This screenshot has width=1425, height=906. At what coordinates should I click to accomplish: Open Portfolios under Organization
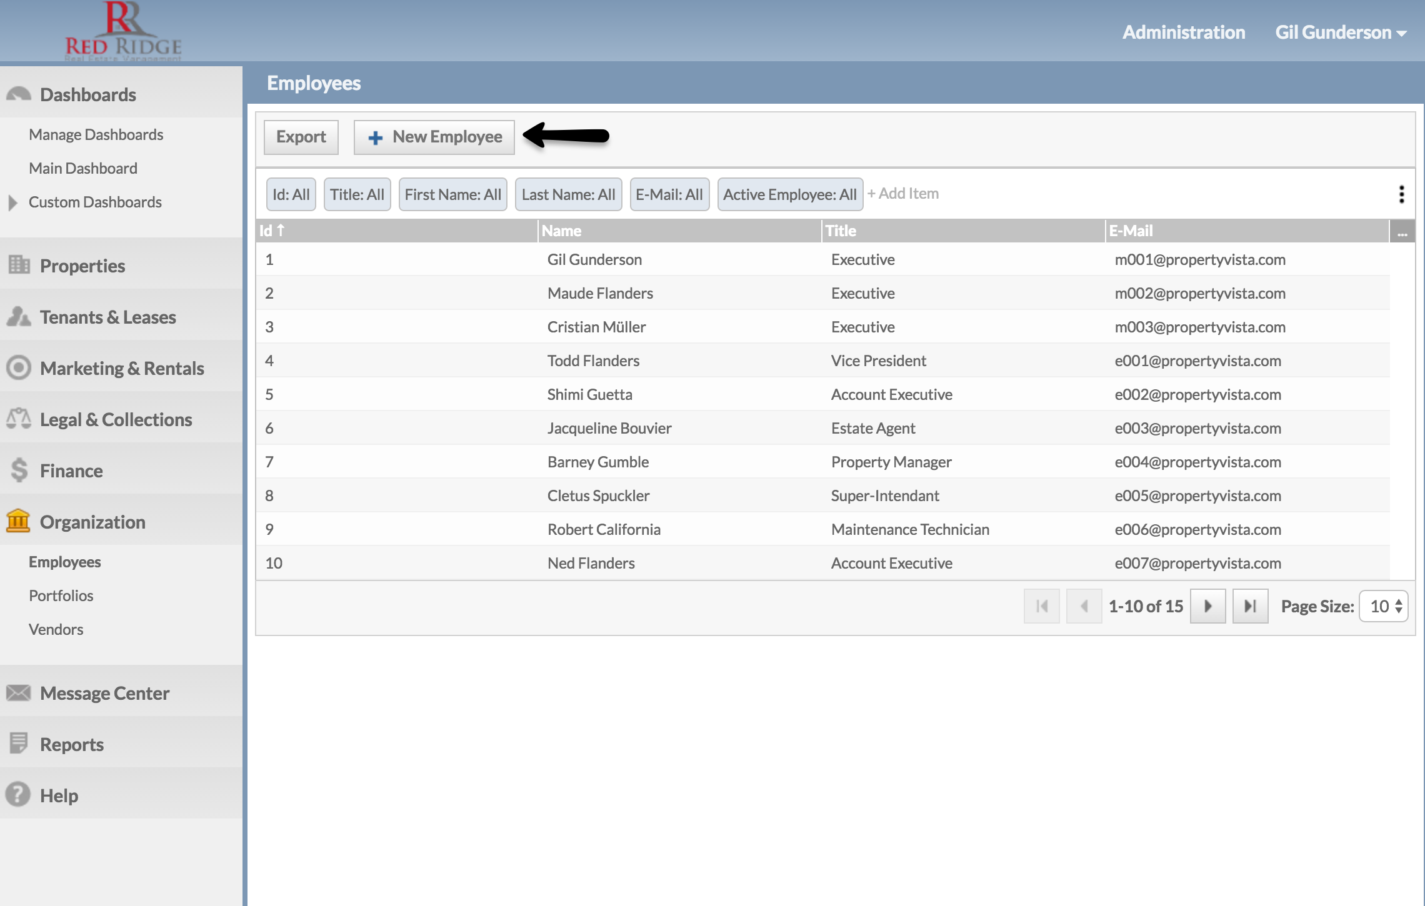pyautogui.click(x=61, y=595)
